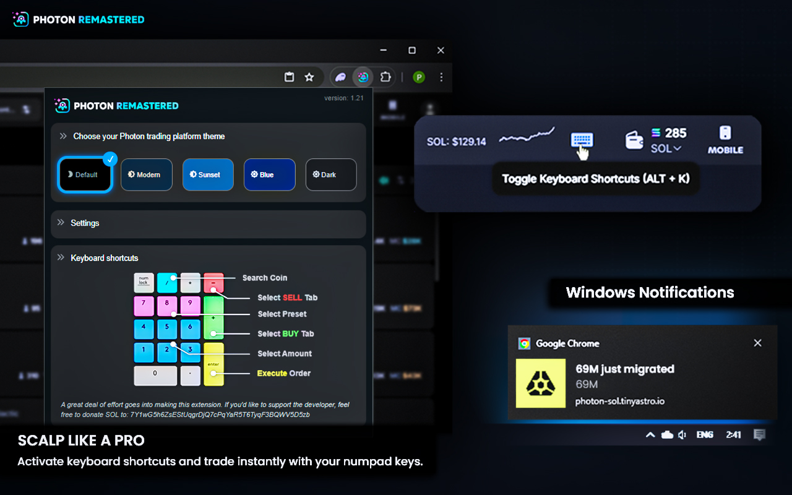
Task: Click the num lock key on the numpad
Action: point(144,282)
